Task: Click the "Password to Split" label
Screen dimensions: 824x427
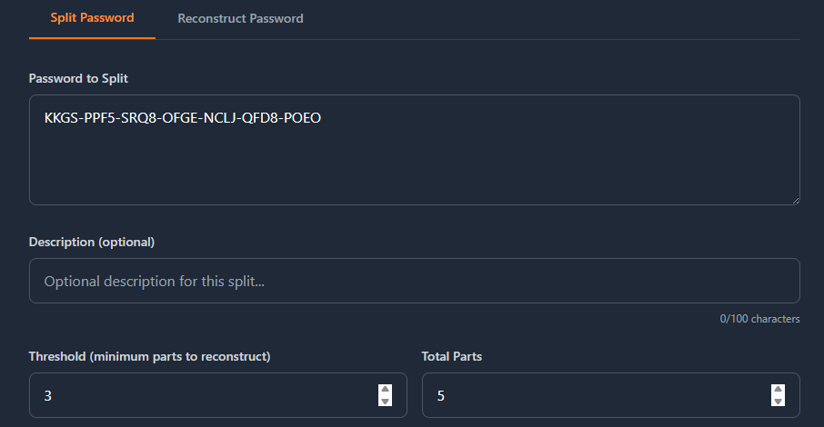Action: click(78, 78)
